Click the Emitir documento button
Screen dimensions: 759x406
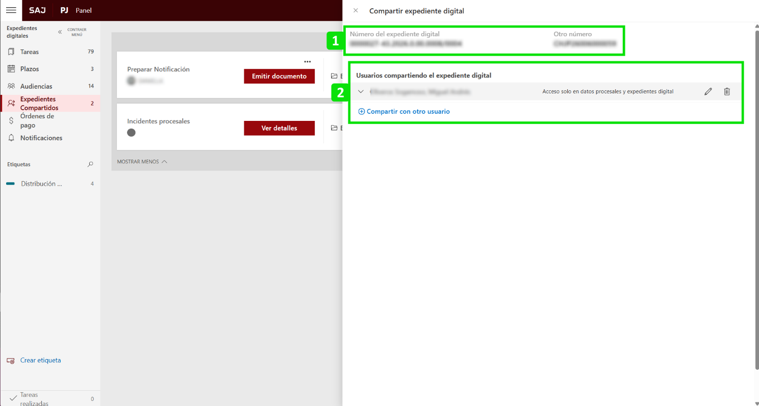pyautogui.click(x=279, y=76)
